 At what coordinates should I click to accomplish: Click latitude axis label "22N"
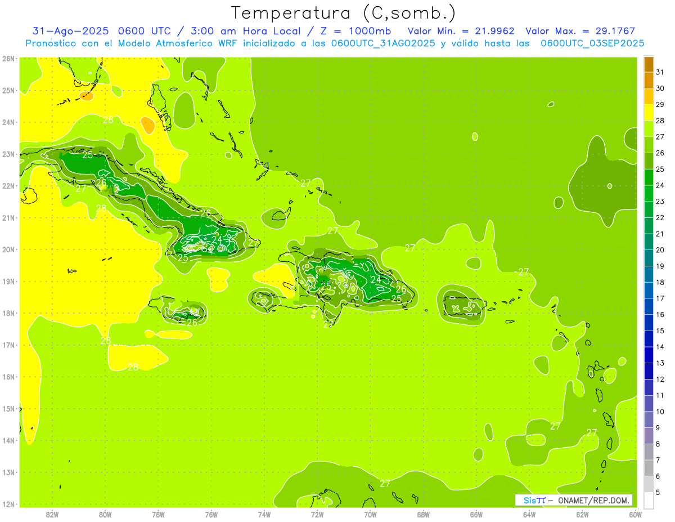click(8, 186)
